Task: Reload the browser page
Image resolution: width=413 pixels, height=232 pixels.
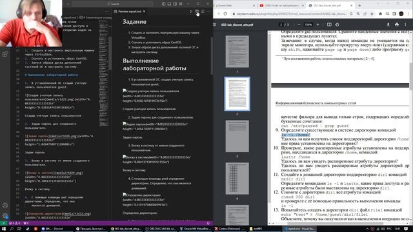Action: click(x=225, y=14)
